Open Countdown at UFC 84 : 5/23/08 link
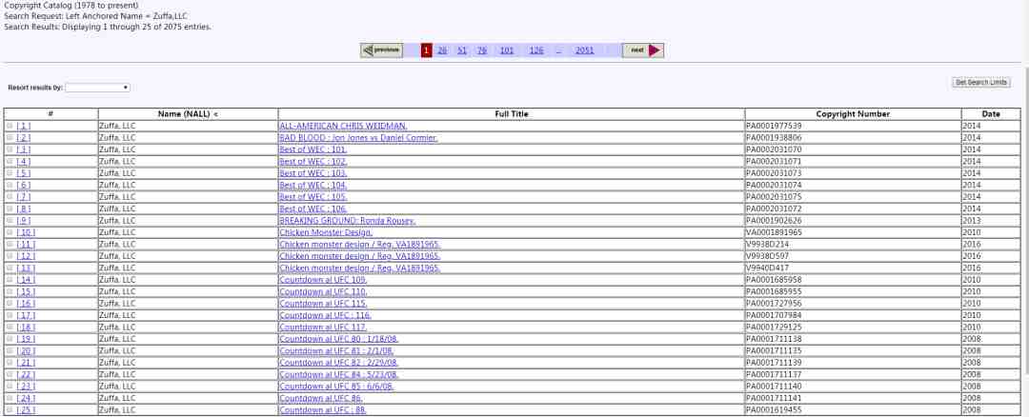The width and height of the screenshot is (1029, 417). pos(338,374)
